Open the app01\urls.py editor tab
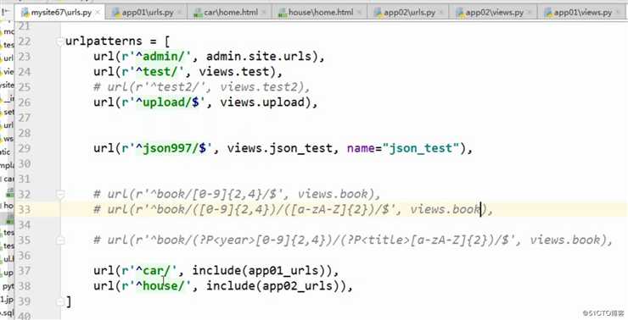This screenshot has height=320, width=628. click(x=148, y=13)
